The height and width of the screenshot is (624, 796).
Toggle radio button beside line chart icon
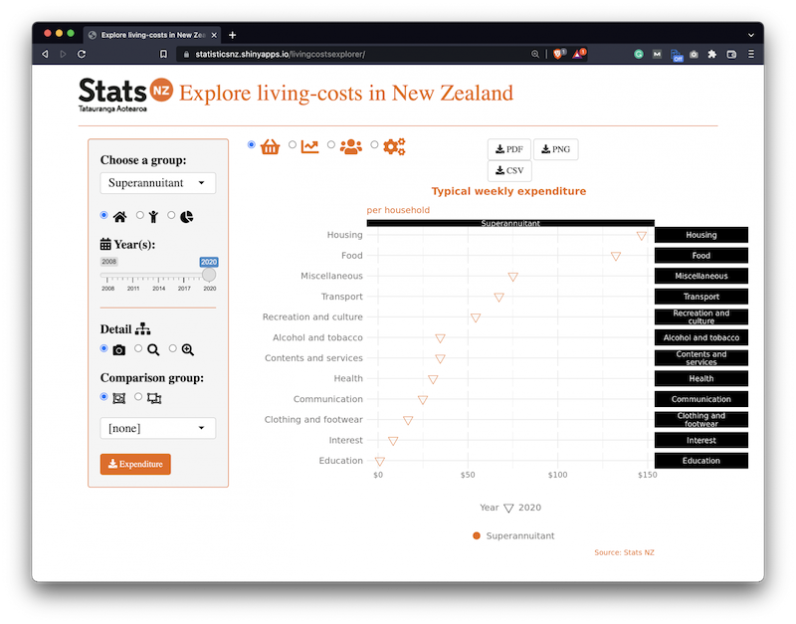[293, 144]
